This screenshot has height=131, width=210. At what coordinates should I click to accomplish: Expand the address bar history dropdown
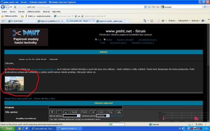145,7
